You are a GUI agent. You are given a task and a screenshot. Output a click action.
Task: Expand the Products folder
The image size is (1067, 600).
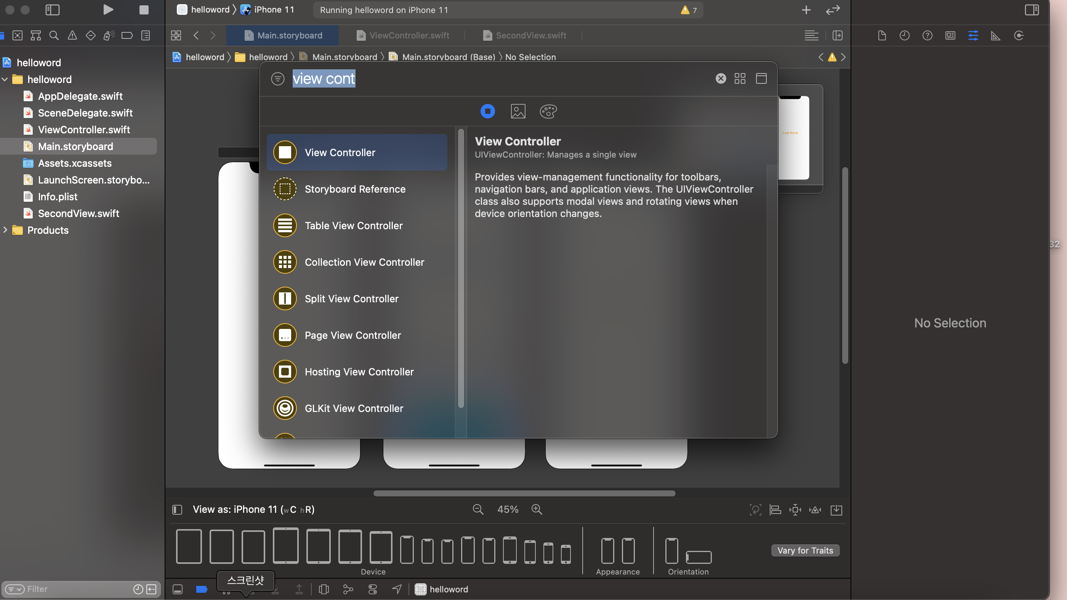pos(5,230)
